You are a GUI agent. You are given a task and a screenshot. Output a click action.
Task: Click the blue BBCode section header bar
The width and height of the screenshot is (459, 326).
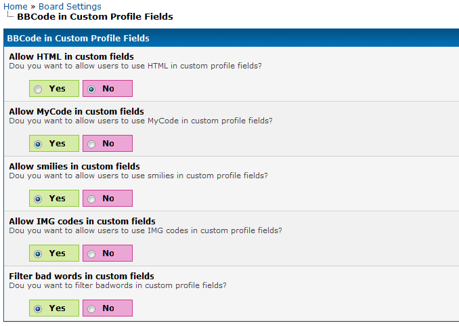(230, 38)
